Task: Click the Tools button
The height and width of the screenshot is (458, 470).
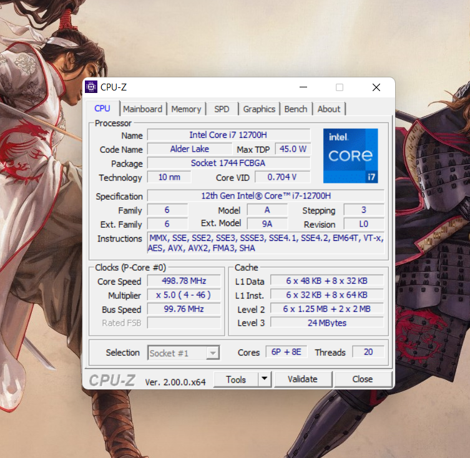Action: click(x=236, y=379)
